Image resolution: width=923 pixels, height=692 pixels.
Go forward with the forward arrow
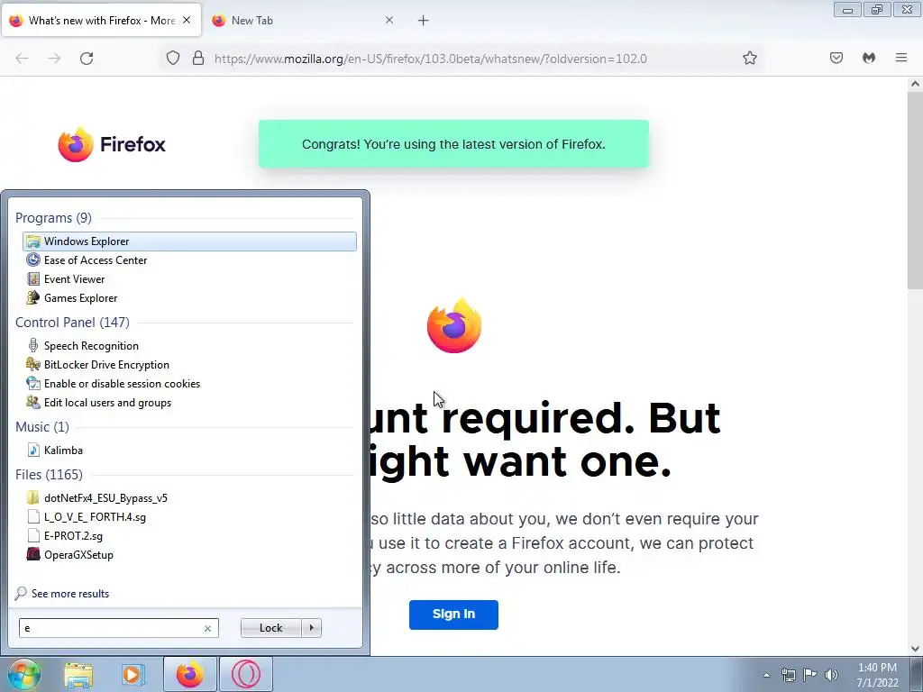tap(54, 59)
